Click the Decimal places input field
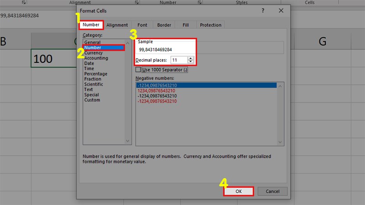This screenshot has height=205, width=365. coord(178,60)
